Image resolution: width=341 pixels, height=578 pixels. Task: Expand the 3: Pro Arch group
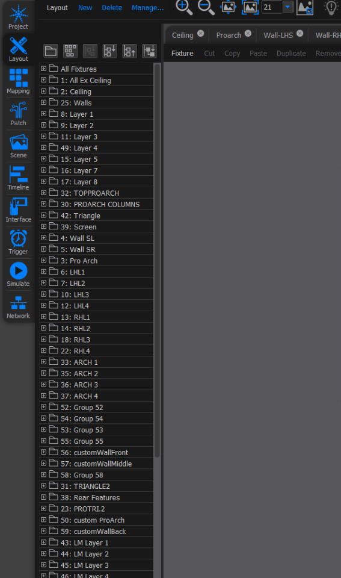[x=43, y=260]
